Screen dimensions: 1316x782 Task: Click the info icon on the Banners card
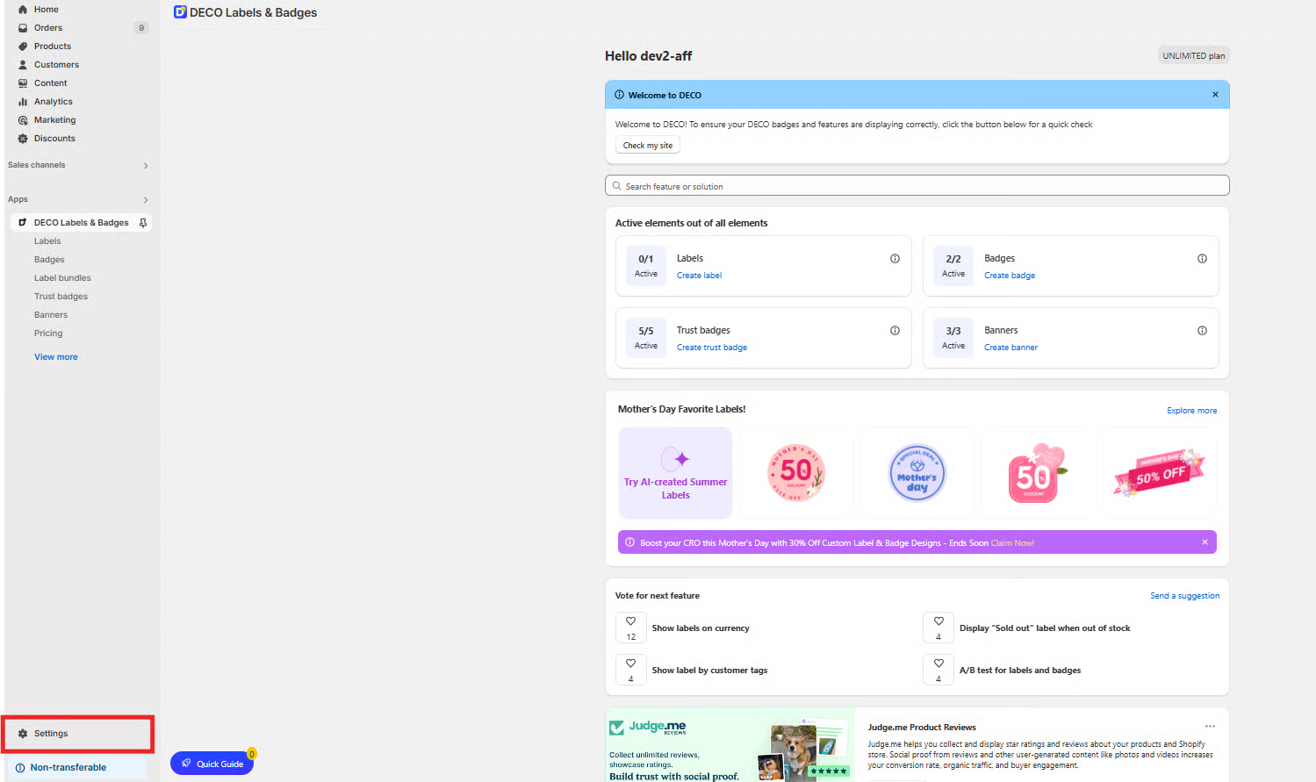tap(1202, 331)
